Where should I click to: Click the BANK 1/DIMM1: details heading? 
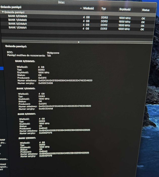(x=27, y=138)
